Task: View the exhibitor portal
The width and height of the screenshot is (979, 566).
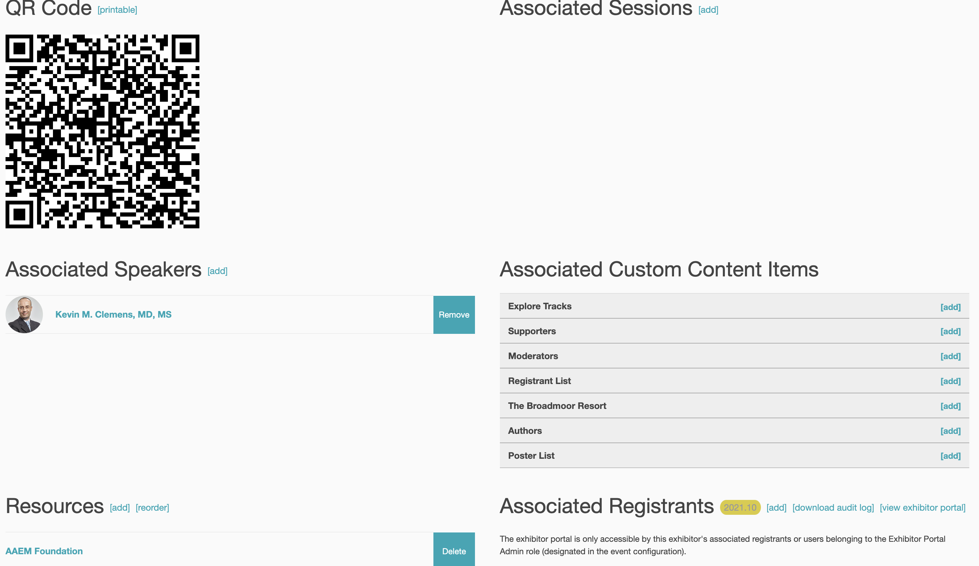Action: (922, 508)
